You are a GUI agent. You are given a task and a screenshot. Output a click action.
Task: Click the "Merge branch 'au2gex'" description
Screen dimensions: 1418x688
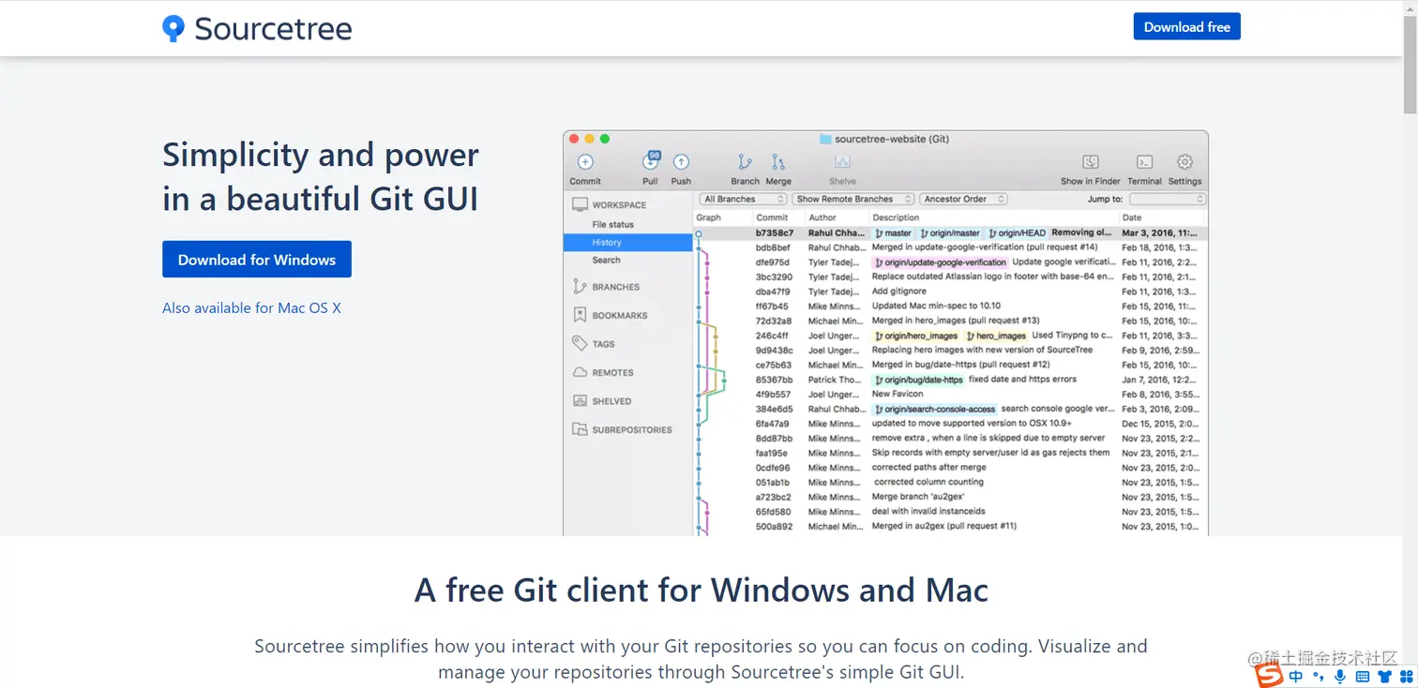pyautogui.click(x=919, y=497)
